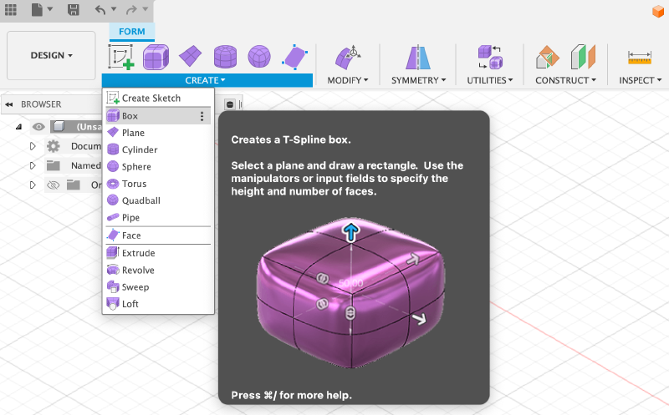Click the Measure ruler icon
The height and width of the screenshot is (415, 669).
point(640,57)
